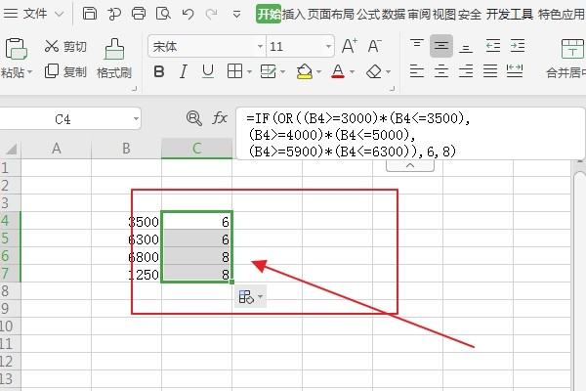The image size is (586, 391).
Task: Open the 视图 tab
Action: [444, 15]
